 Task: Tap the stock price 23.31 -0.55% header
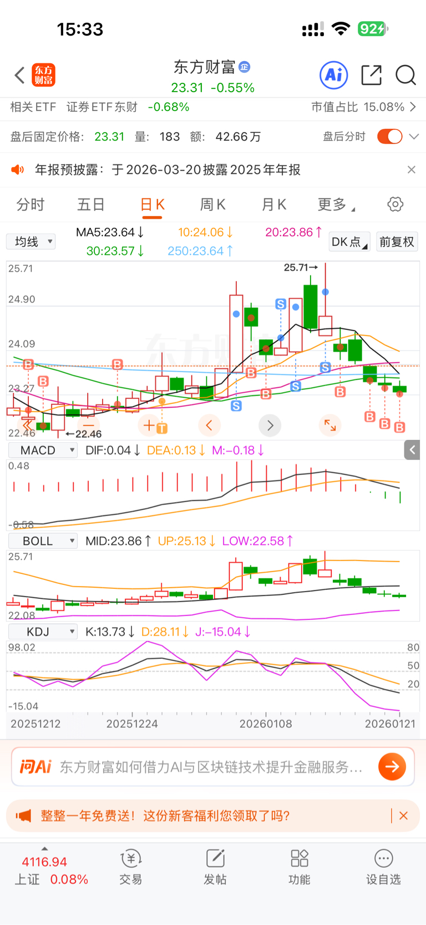[212, 88]
